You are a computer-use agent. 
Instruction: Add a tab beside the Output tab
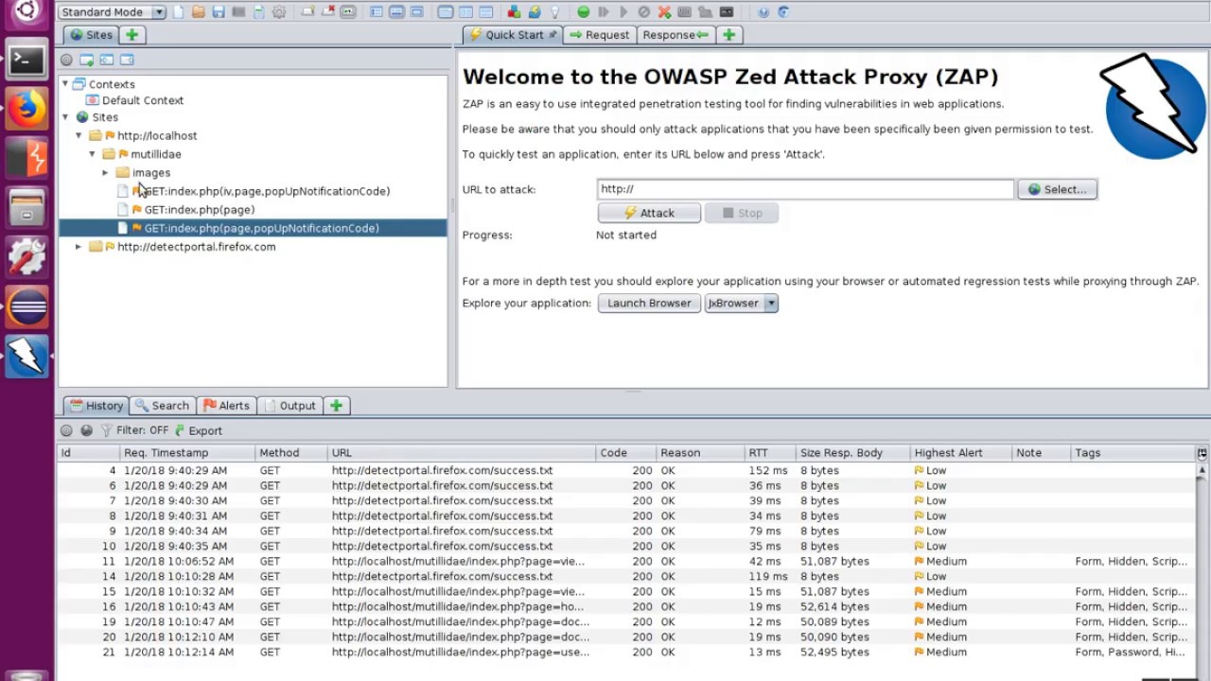point(336,406)
